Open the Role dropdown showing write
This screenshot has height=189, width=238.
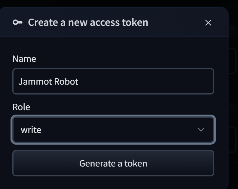point(113,130)
